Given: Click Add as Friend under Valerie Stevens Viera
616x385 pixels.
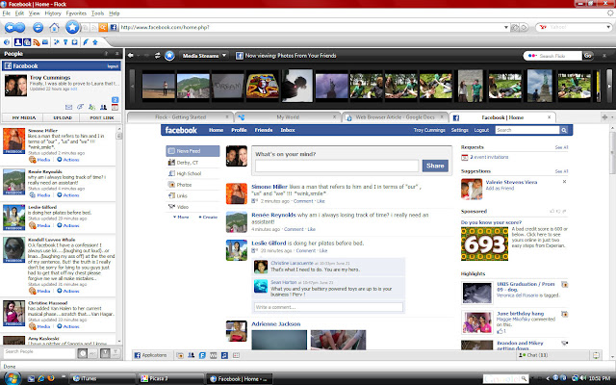Looking at the screenshot, I should pyautogui.click(x=500, y=189).
